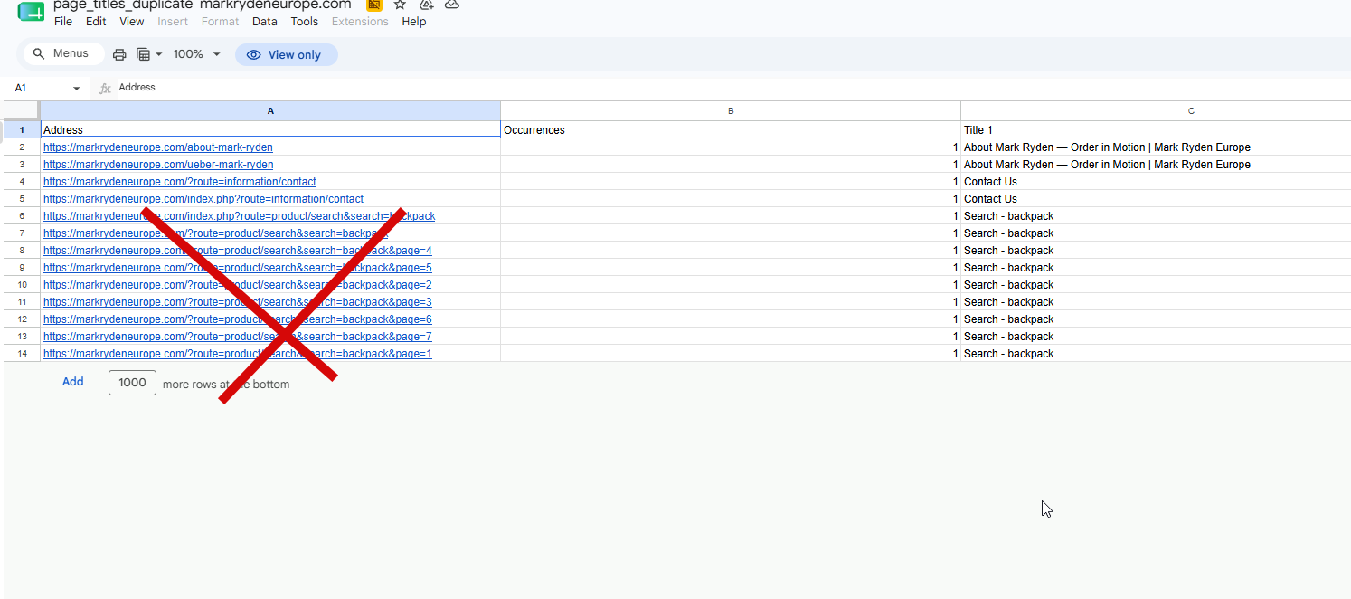Click the fx formula icon
The height and width of the screenshot is (599, 1351).
(x=105, y=88)
